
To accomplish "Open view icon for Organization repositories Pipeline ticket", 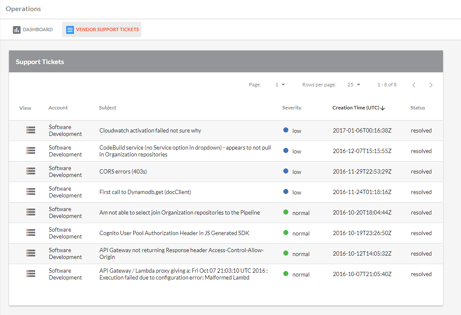I will (31, 212).
